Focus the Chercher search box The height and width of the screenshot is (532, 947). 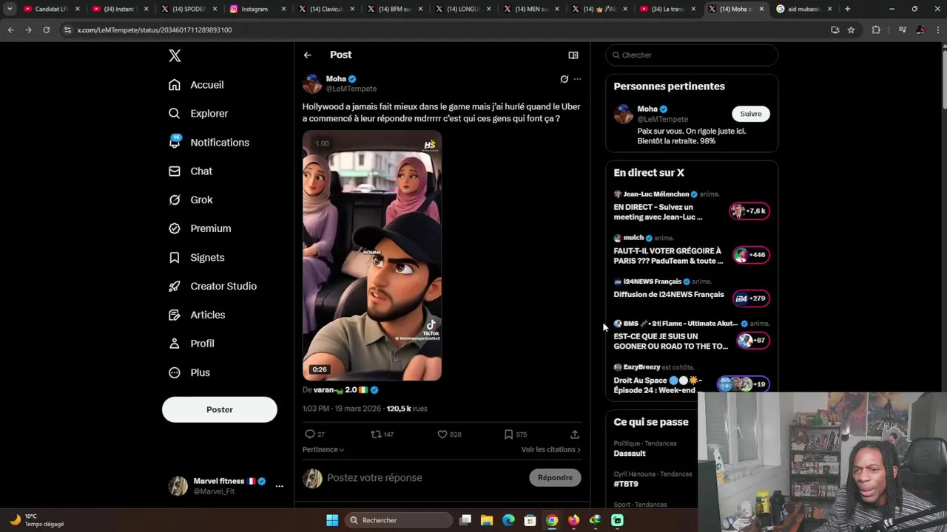click(x=692, y=55)
